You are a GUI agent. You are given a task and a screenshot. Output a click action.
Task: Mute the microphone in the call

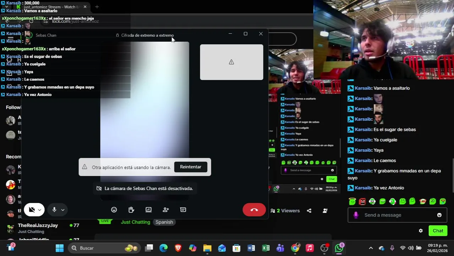point(54,210)
